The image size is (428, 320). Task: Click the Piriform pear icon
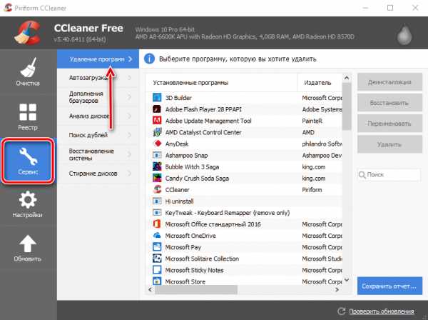tap(404, 35)
